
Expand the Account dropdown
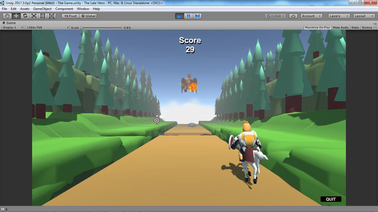312,16
